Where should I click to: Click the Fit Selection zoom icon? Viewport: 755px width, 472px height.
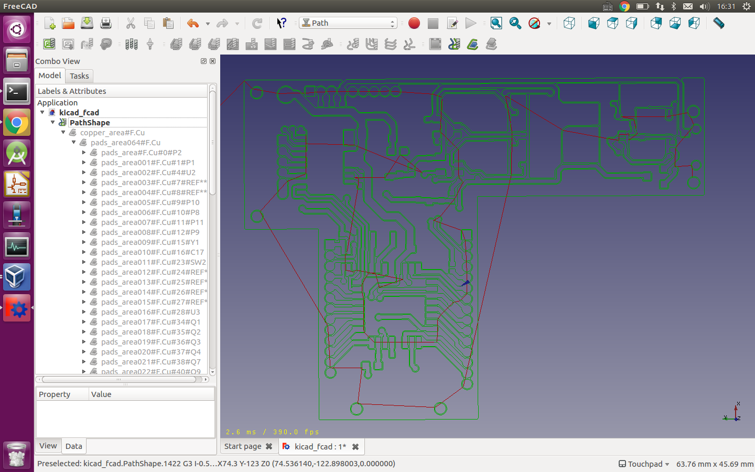click(x=515, y=23)
